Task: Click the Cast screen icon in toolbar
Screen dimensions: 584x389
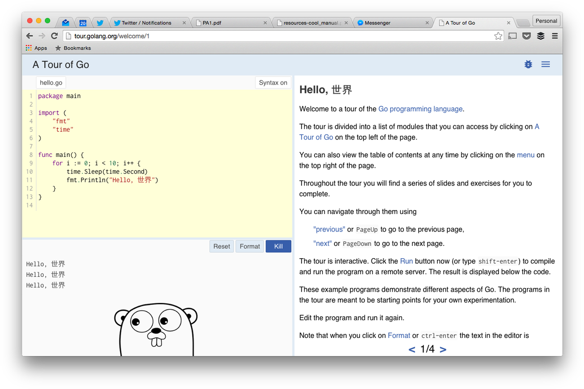Action: tap(513, 36)
